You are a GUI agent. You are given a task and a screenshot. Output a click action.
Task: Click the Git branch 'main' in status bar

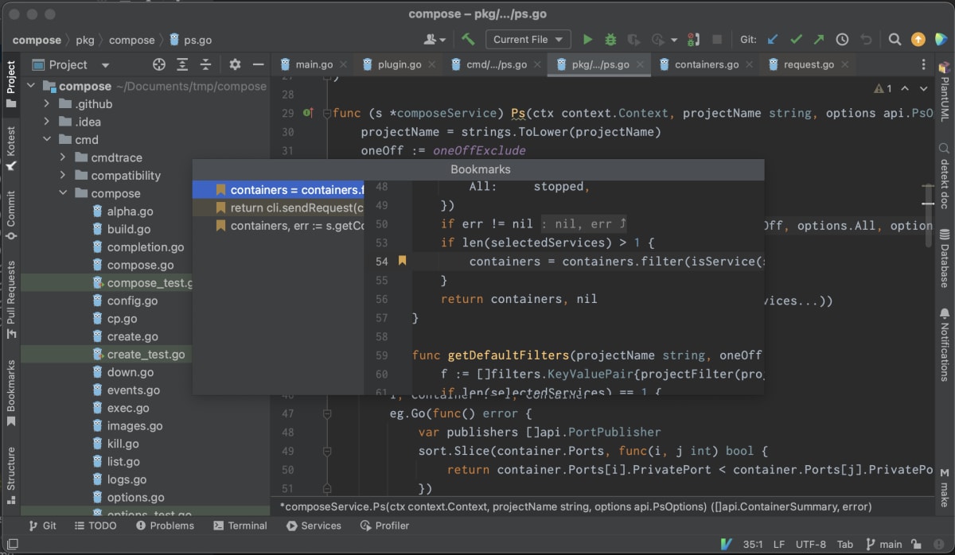pyautogui.click(x=883, y=544)
